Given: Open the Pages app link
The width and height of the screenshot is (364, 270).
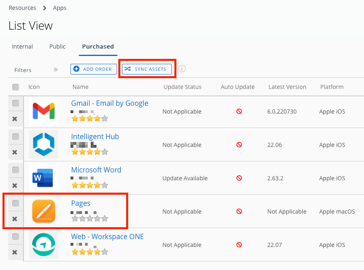Looking at the screenshot, I should coord(81,203).
